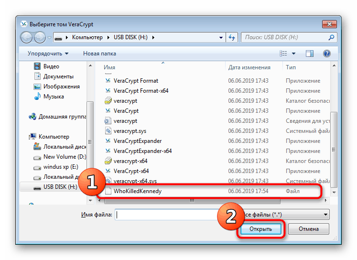357x260 pixels.
Task: Select Компьютер node in sidebar
Action: click(x=49, y=137)
